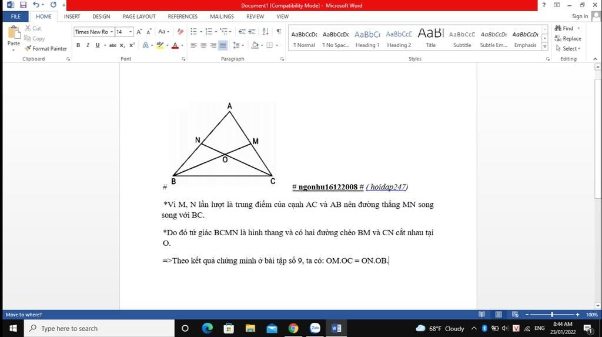Open the FILE tab
Image resolution: width=602 pixels, height=337 pixels.
pos(16,16)
